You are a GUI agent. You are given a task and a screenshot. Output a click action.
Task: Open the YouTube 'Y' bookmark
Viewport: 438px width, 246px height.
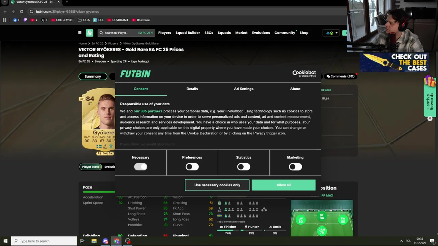(x=34, y=20)
